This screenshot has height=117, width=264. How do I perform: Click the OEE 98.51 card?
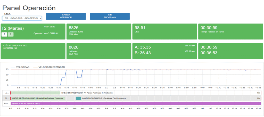tap(164, 32)
